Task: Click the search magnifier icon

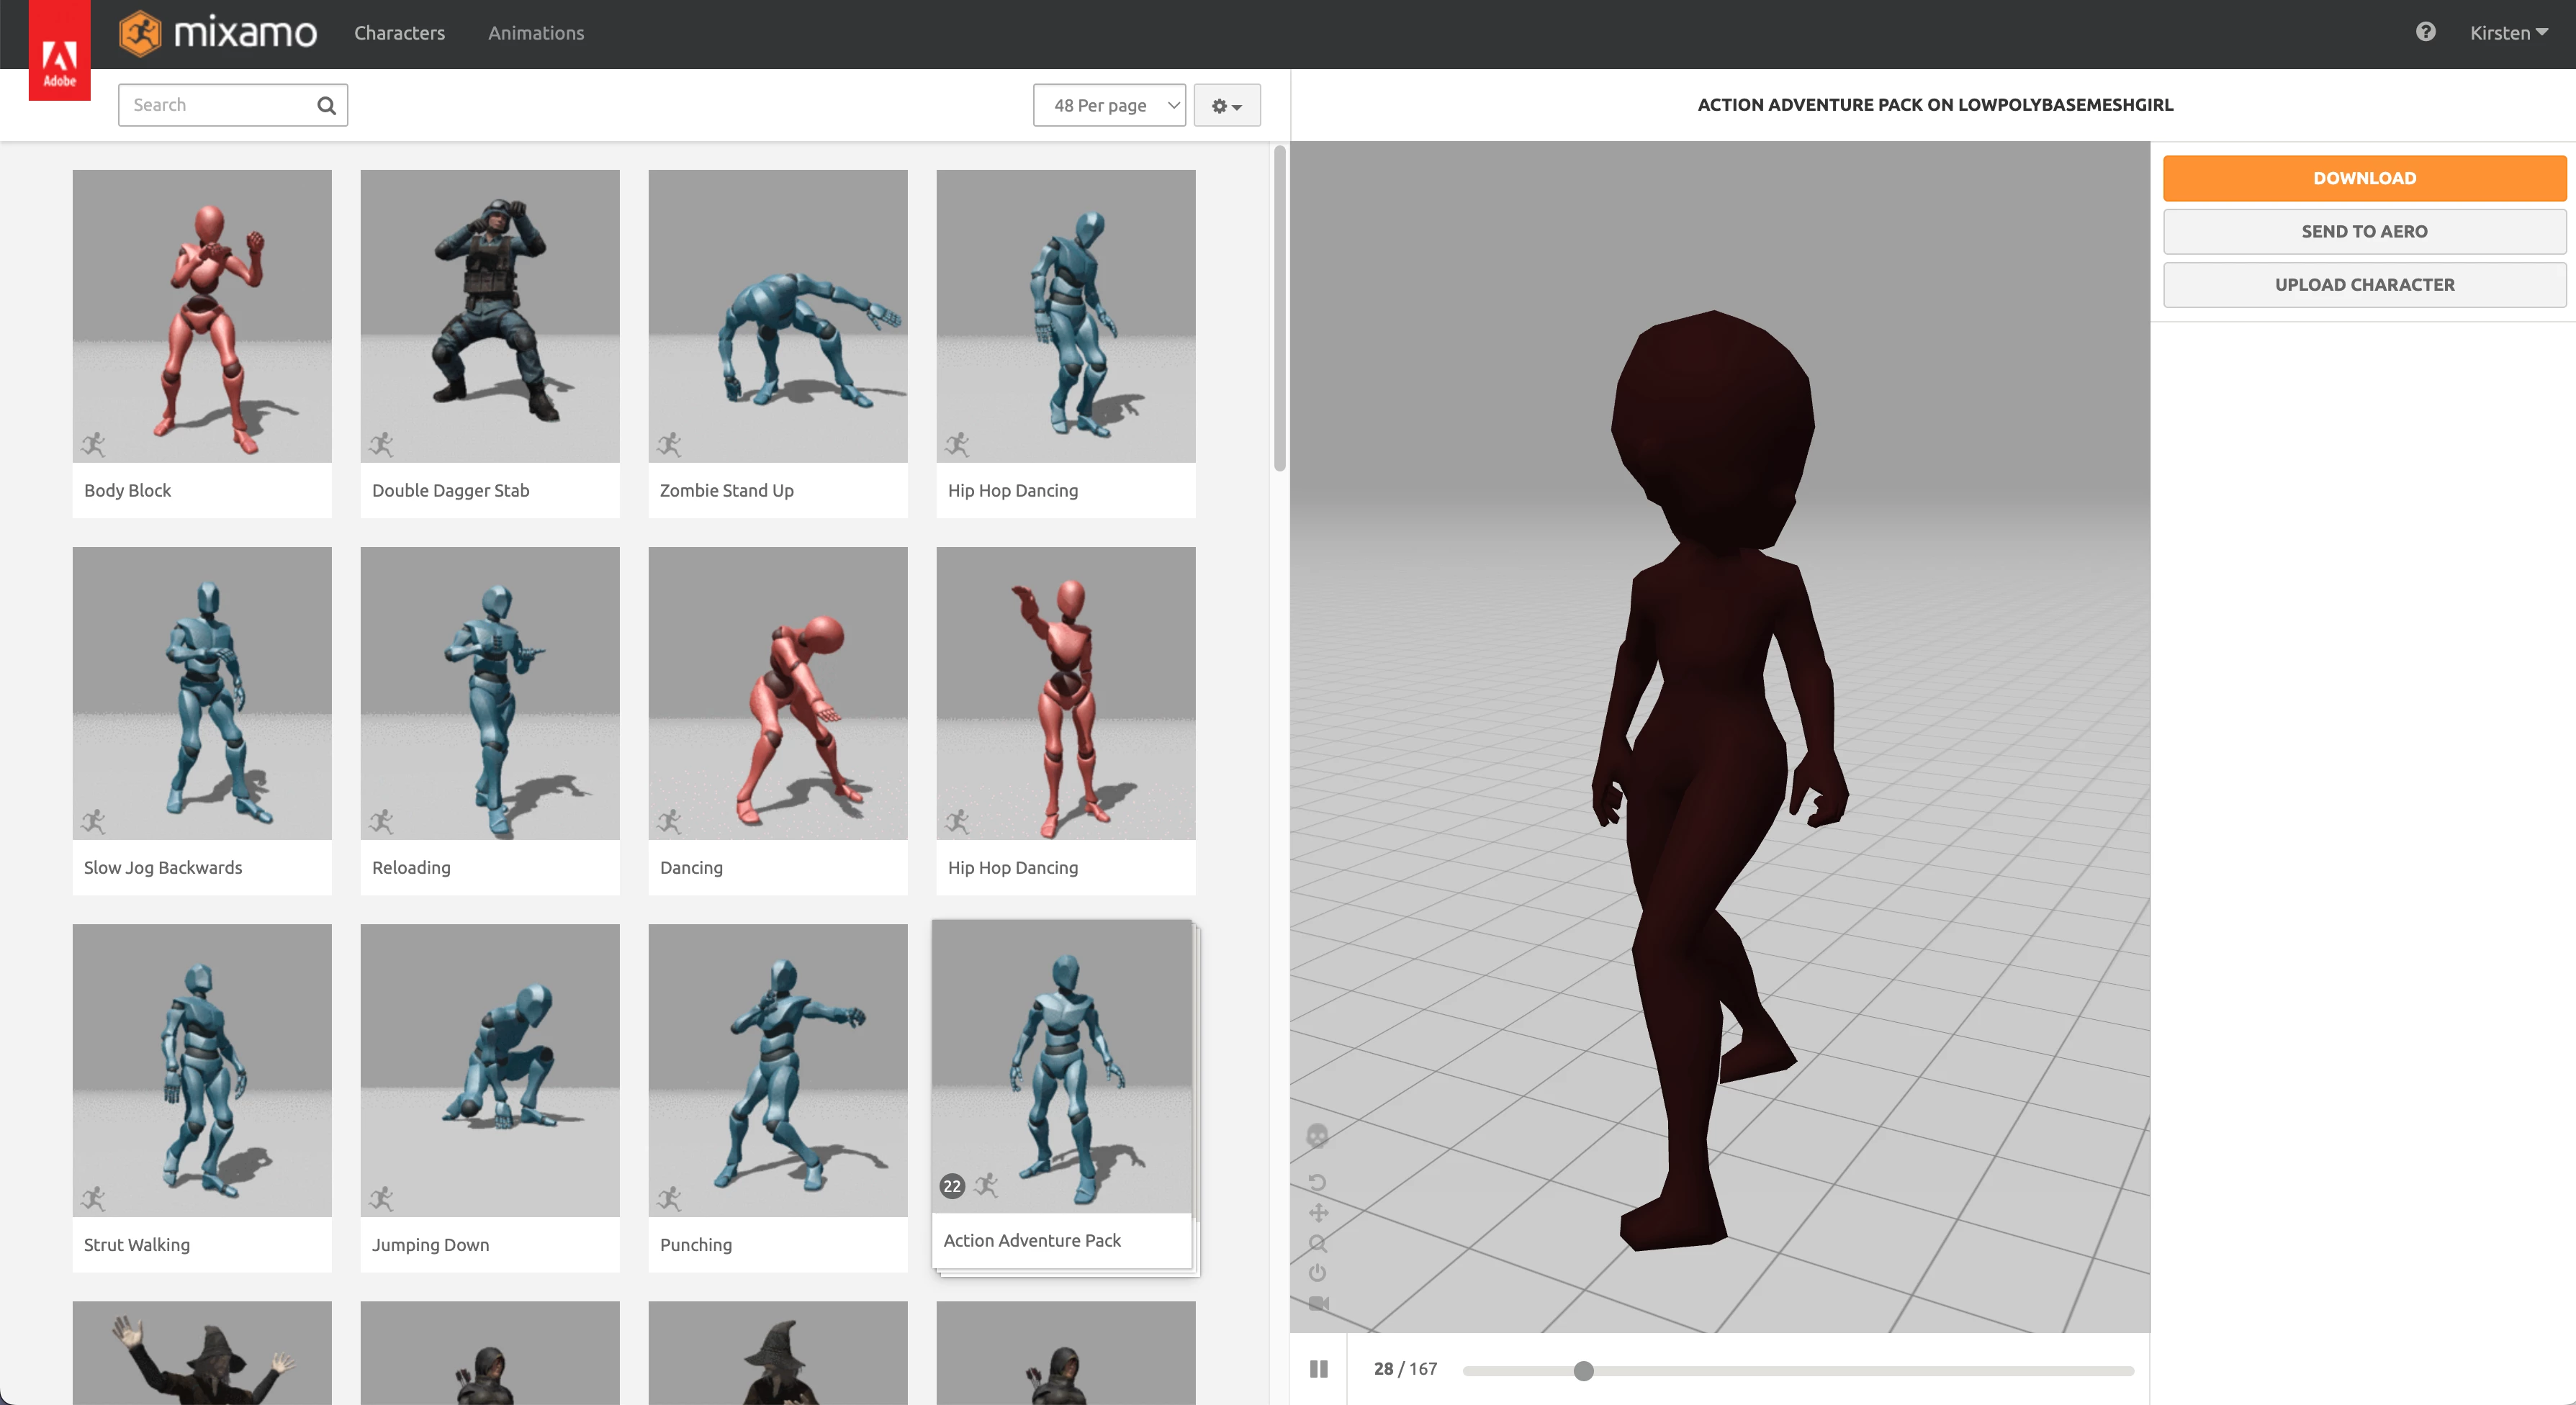Action: click(326, 105)
